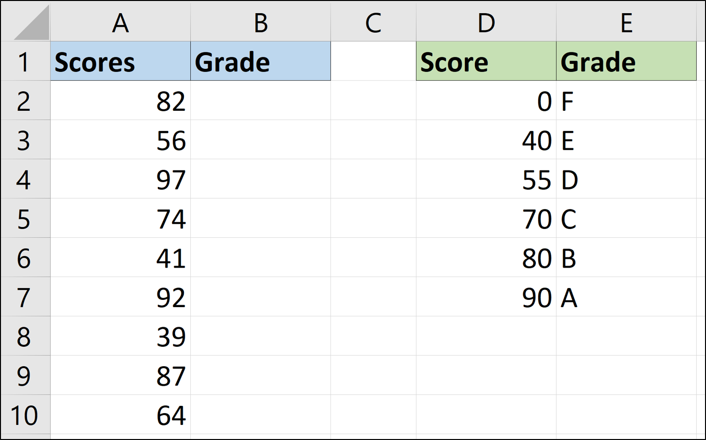The image size is (706, 440).
Task: Select the cell containing score 82
Action: [120, 101]
